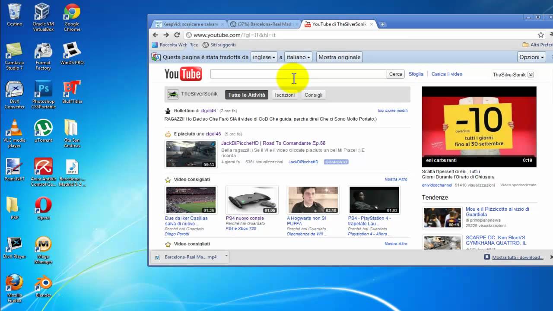The width and height of the screenshot is (553, 311).
Task: Open the Barcelona-Real Ma...mp4 download options arrow
Action: click(x=226, y=257)
